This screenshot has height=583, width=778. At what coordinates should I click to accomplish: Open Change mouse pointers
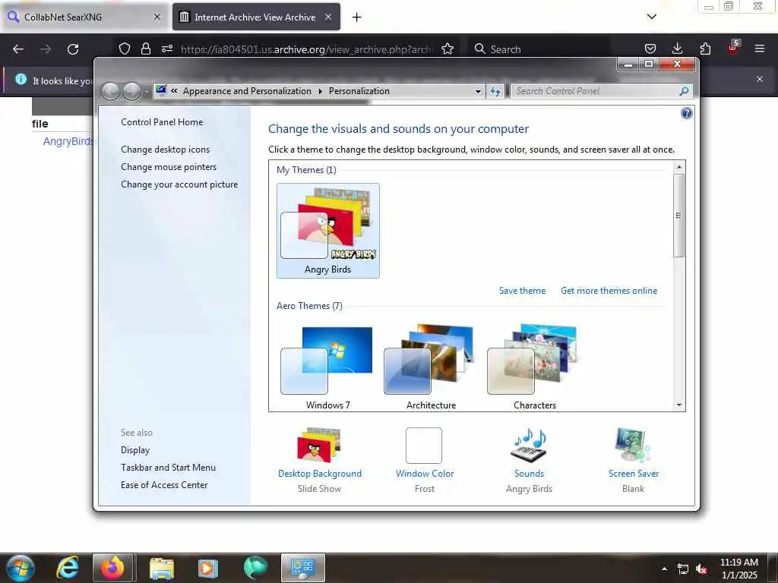[169, 166]
